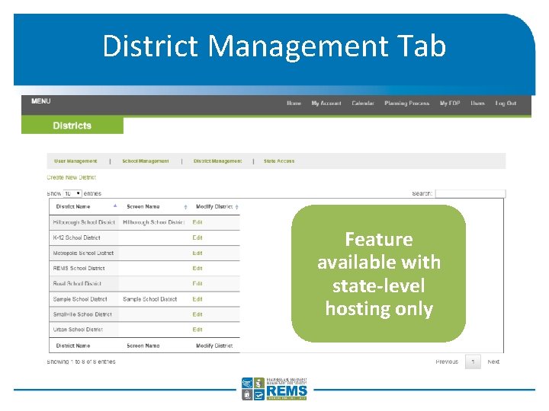Screen dimensions: 549x411
Task: Click Hilborough School District screen name cell
Action: point(153,222)
